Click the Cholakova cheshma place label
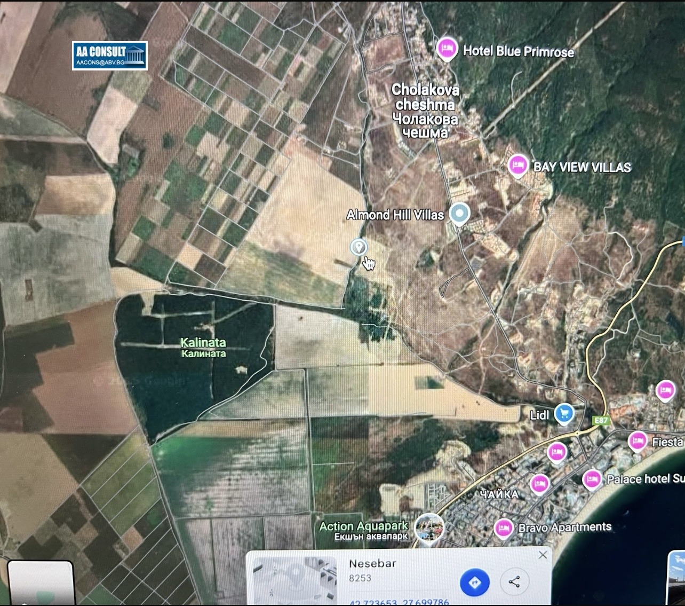The image size is (685, 606). (425, 111)
